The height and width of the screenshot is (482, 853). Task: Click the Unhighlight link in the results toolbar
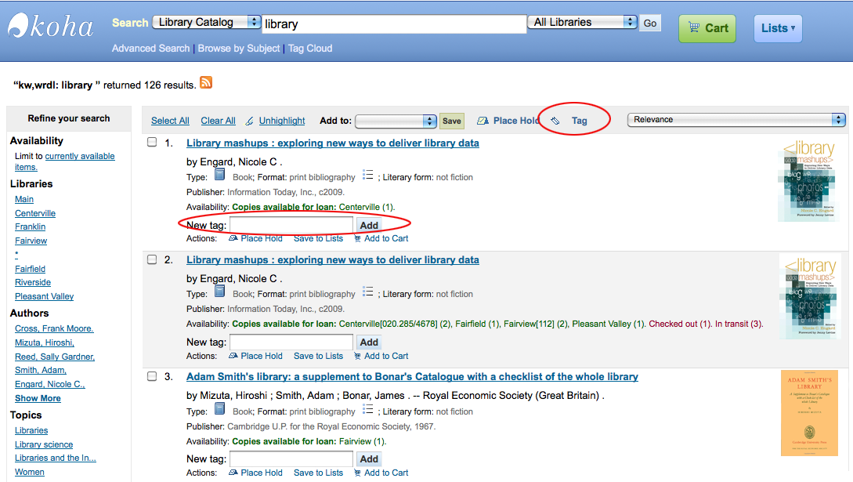pyautogui.click(x=282, y=121)
